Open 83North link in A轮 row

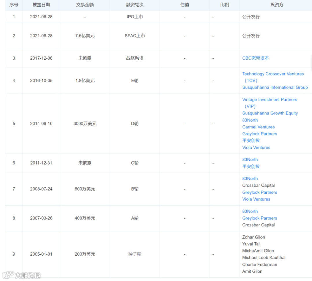pyautogui.click(x=250, y=212)
